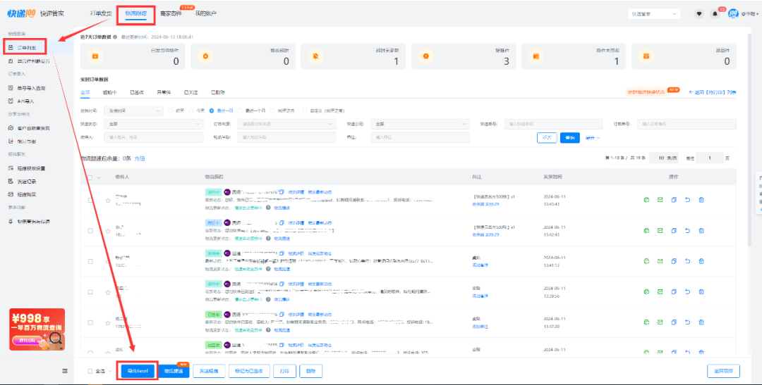Click trash icon in the 13:39:56 order row
The image size is (762, 385).
click(x=701, y=292)
